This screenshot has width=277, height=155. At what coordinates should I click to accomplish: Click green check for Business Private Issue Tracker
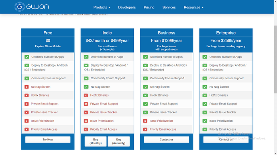145,112
